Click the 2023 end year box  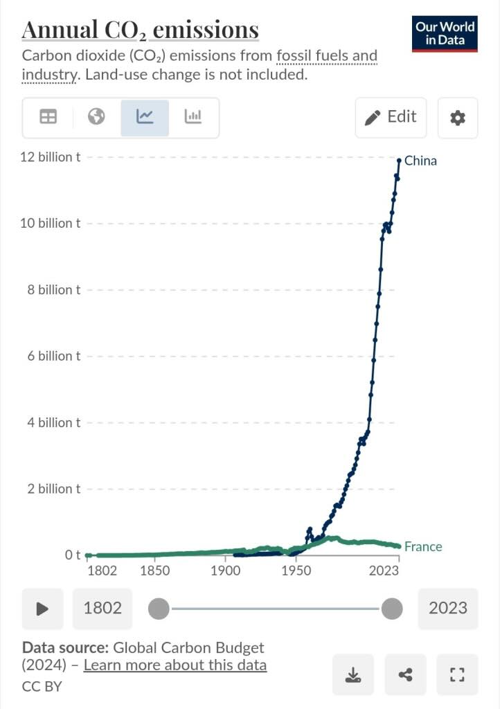click(448, 609)
